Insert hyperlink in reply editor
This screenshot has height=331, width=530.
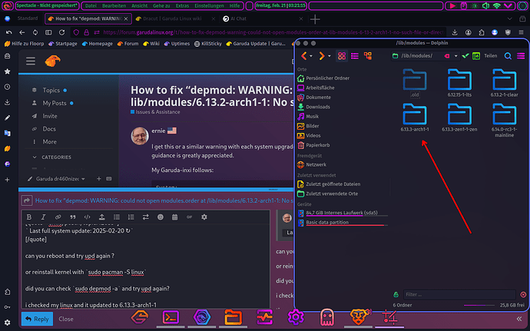pos(58,217)
